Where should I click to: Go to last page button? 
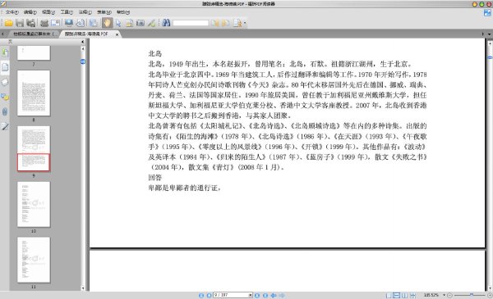(265, 295)
